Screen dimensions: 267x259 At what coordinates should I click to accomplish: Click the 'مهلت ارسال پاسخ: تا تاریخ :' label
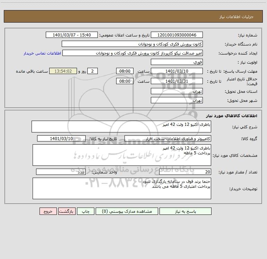point(232,71)
